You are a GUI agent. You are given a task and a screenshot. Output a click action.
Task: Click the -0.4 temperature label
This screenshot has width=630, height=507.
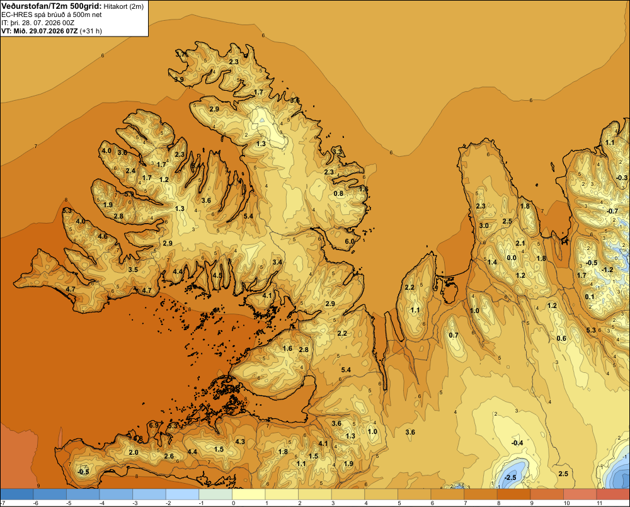pos(517,443)
